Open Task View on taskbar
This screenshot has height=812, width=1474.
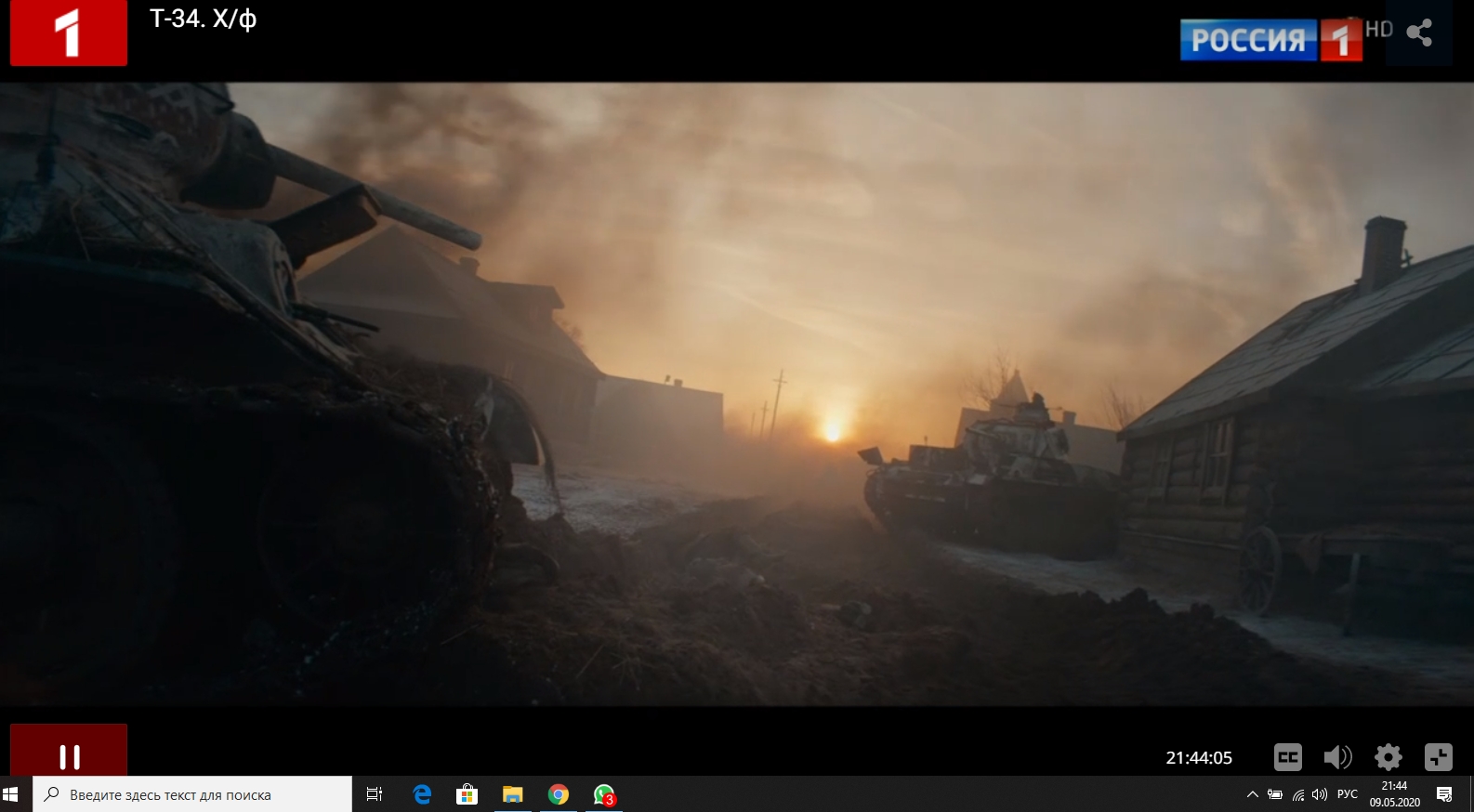(x=375, y=794)
